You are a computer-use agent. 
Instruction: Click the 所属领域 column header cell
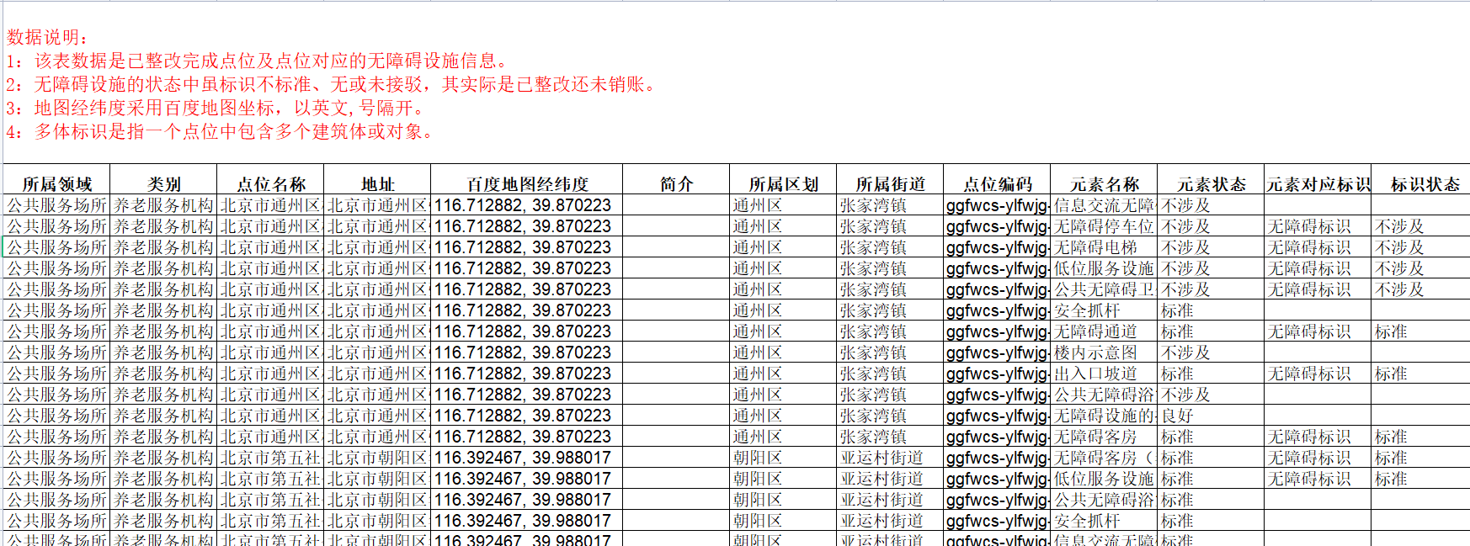click(56, 183)
